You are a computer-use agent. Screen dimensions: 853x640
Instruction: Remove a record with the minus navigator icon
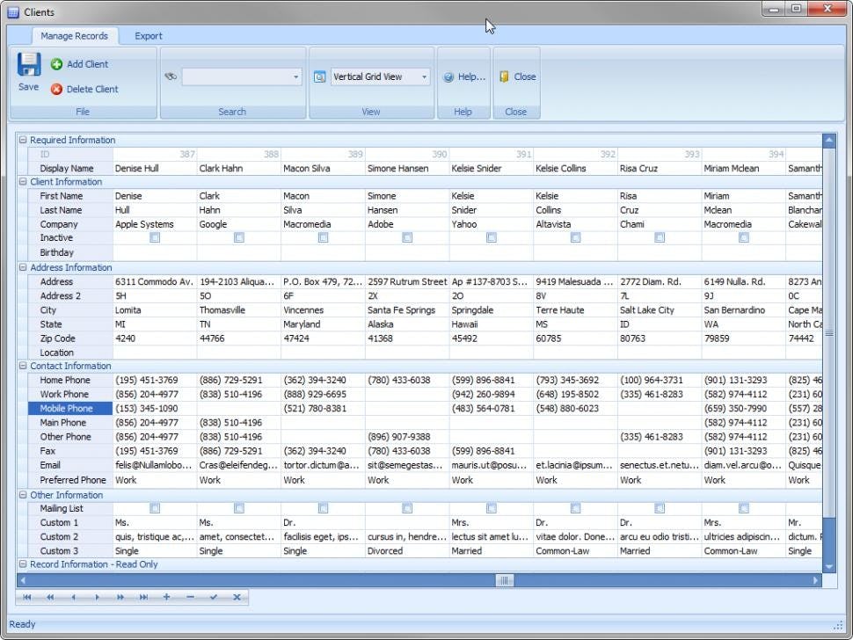point(189,597)
